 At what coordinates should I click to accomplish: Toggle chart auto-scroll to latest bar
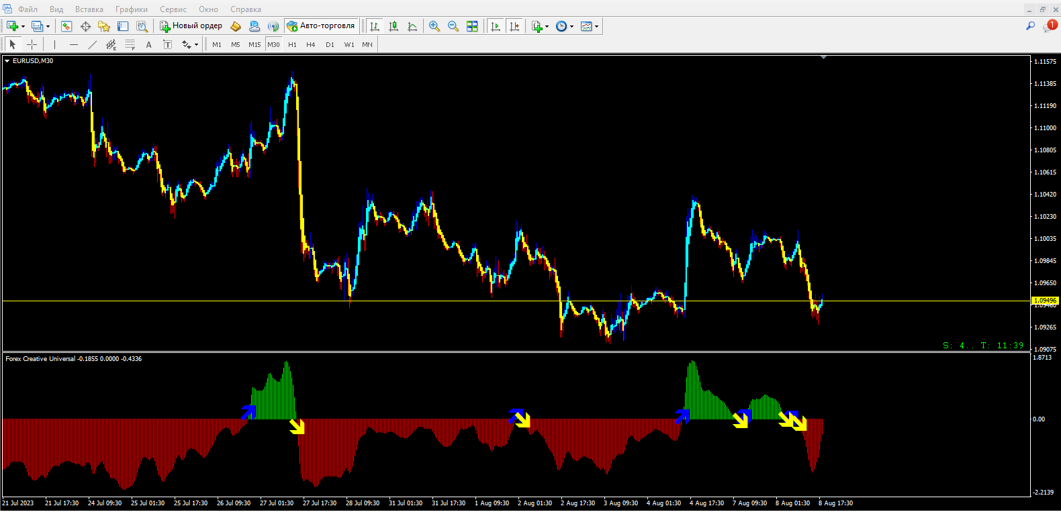[496, 26]
